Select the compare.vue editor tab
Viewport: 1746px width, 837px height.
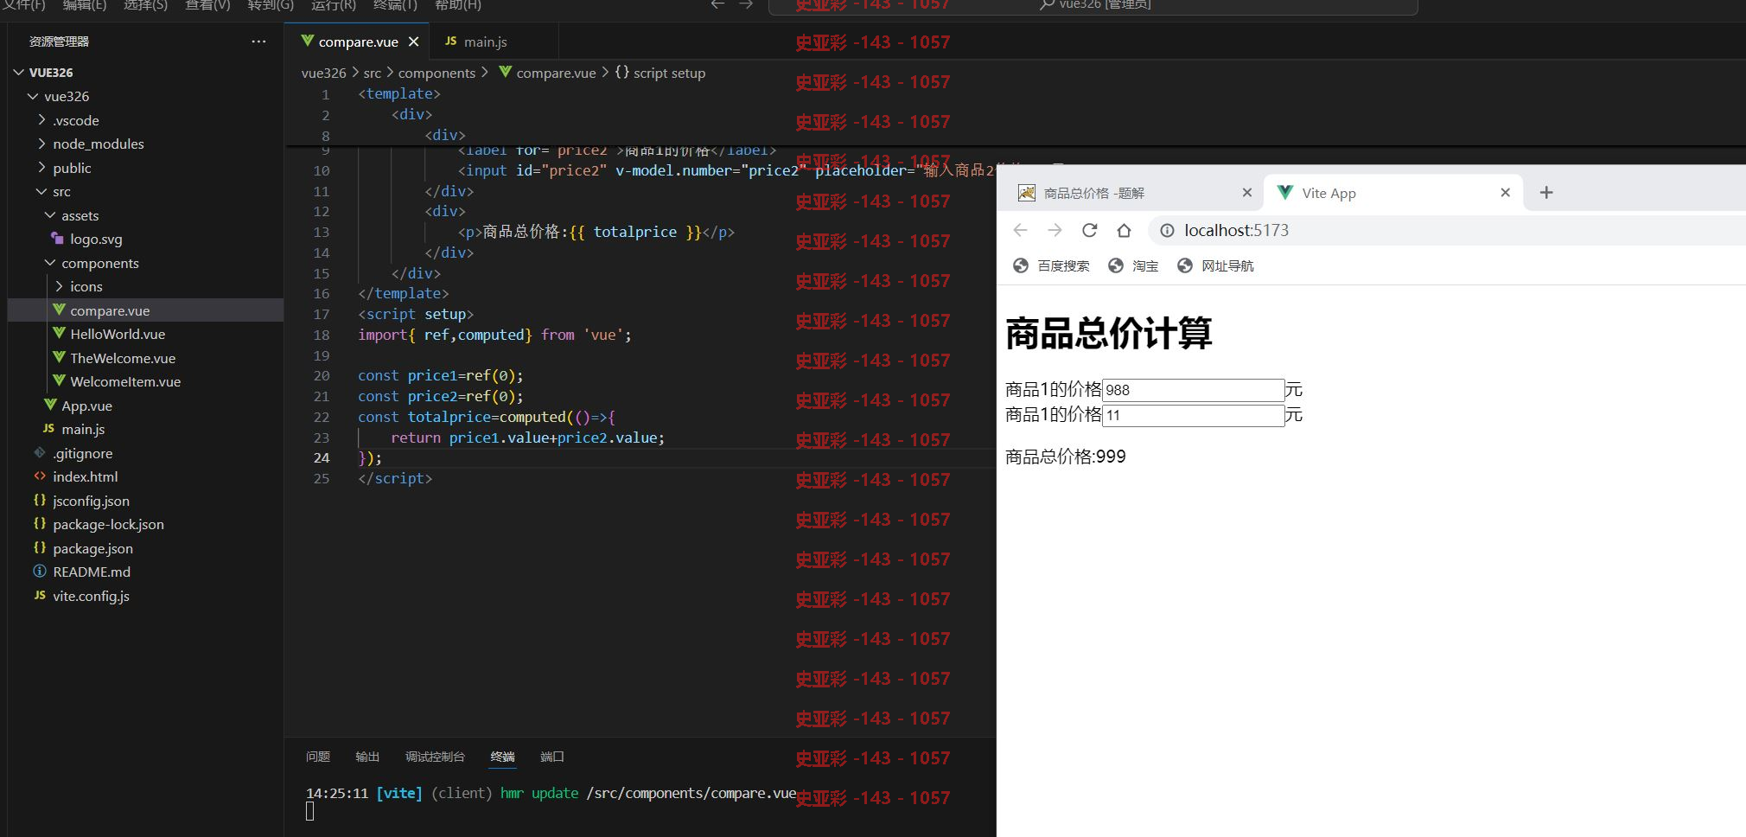(359, 42)
